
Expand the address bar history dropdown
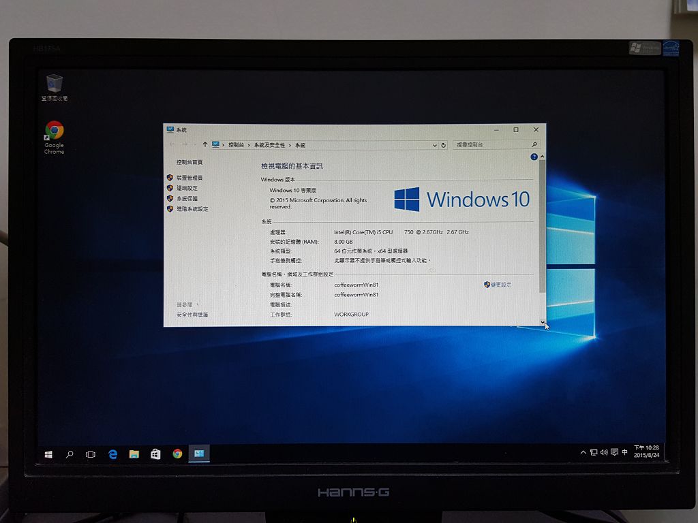coord(434,146)
